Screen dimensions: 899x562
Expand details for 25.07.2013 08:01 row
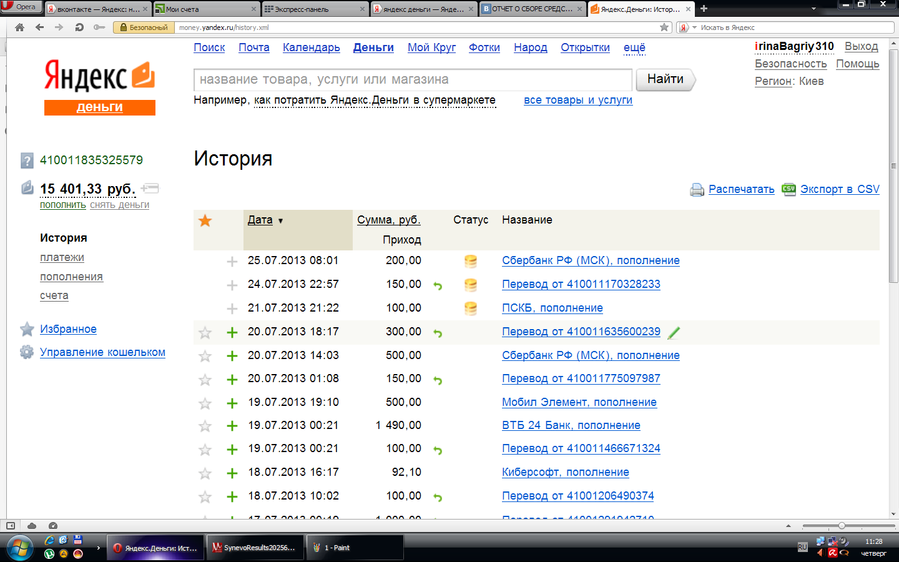232,262
